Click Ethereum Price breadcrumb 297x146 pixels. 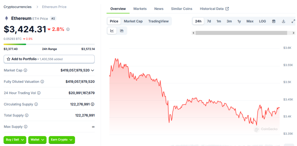(x=54, y=7)
